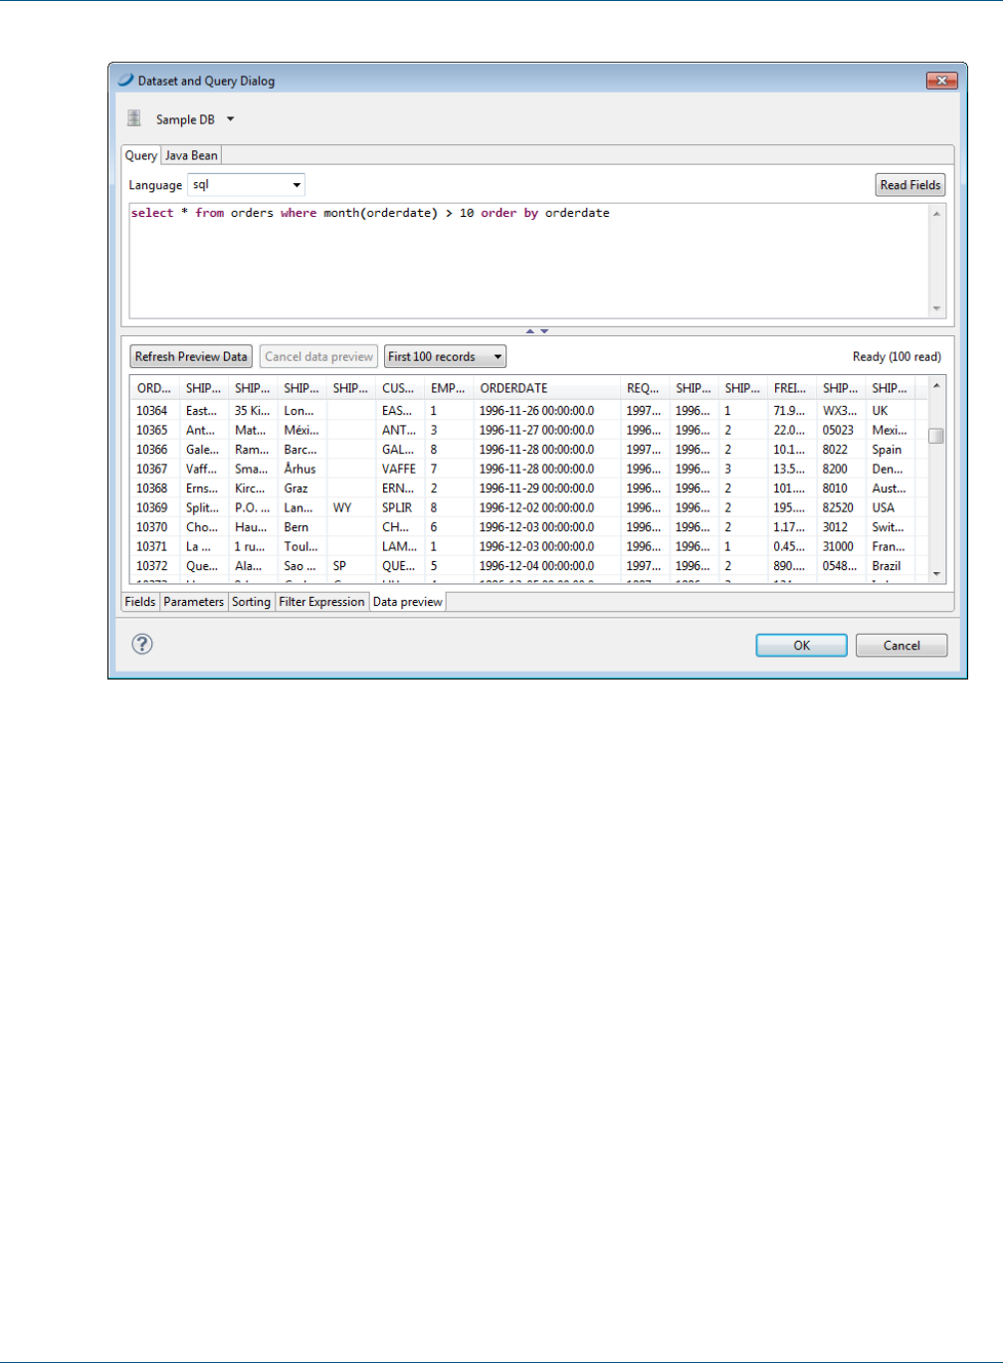Click the VAFFE customer cell
Viewport: 1004px width, 1363px height.
pyautogui.click(x=399, y=469)
